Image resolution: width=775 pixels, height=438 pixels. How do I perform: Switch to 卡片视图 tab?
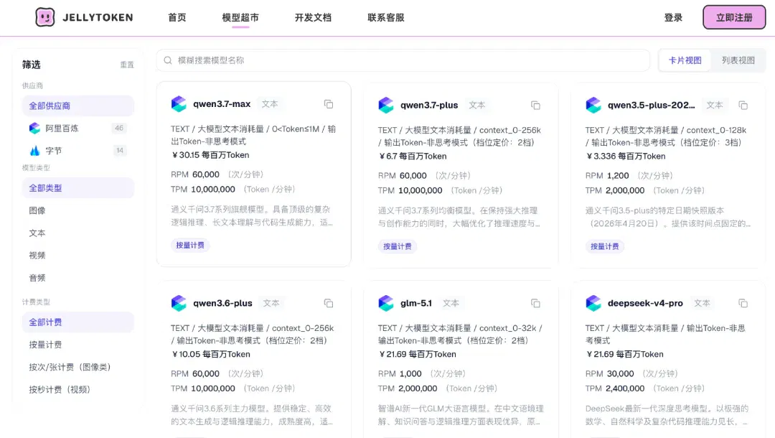(x=685, y=60)
